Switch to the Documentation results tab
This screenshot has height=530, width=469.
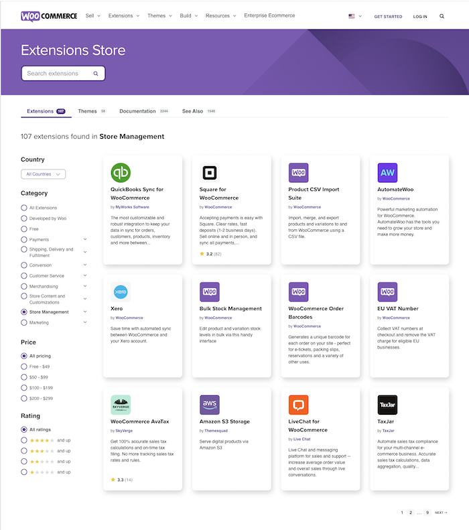(143, 111)
